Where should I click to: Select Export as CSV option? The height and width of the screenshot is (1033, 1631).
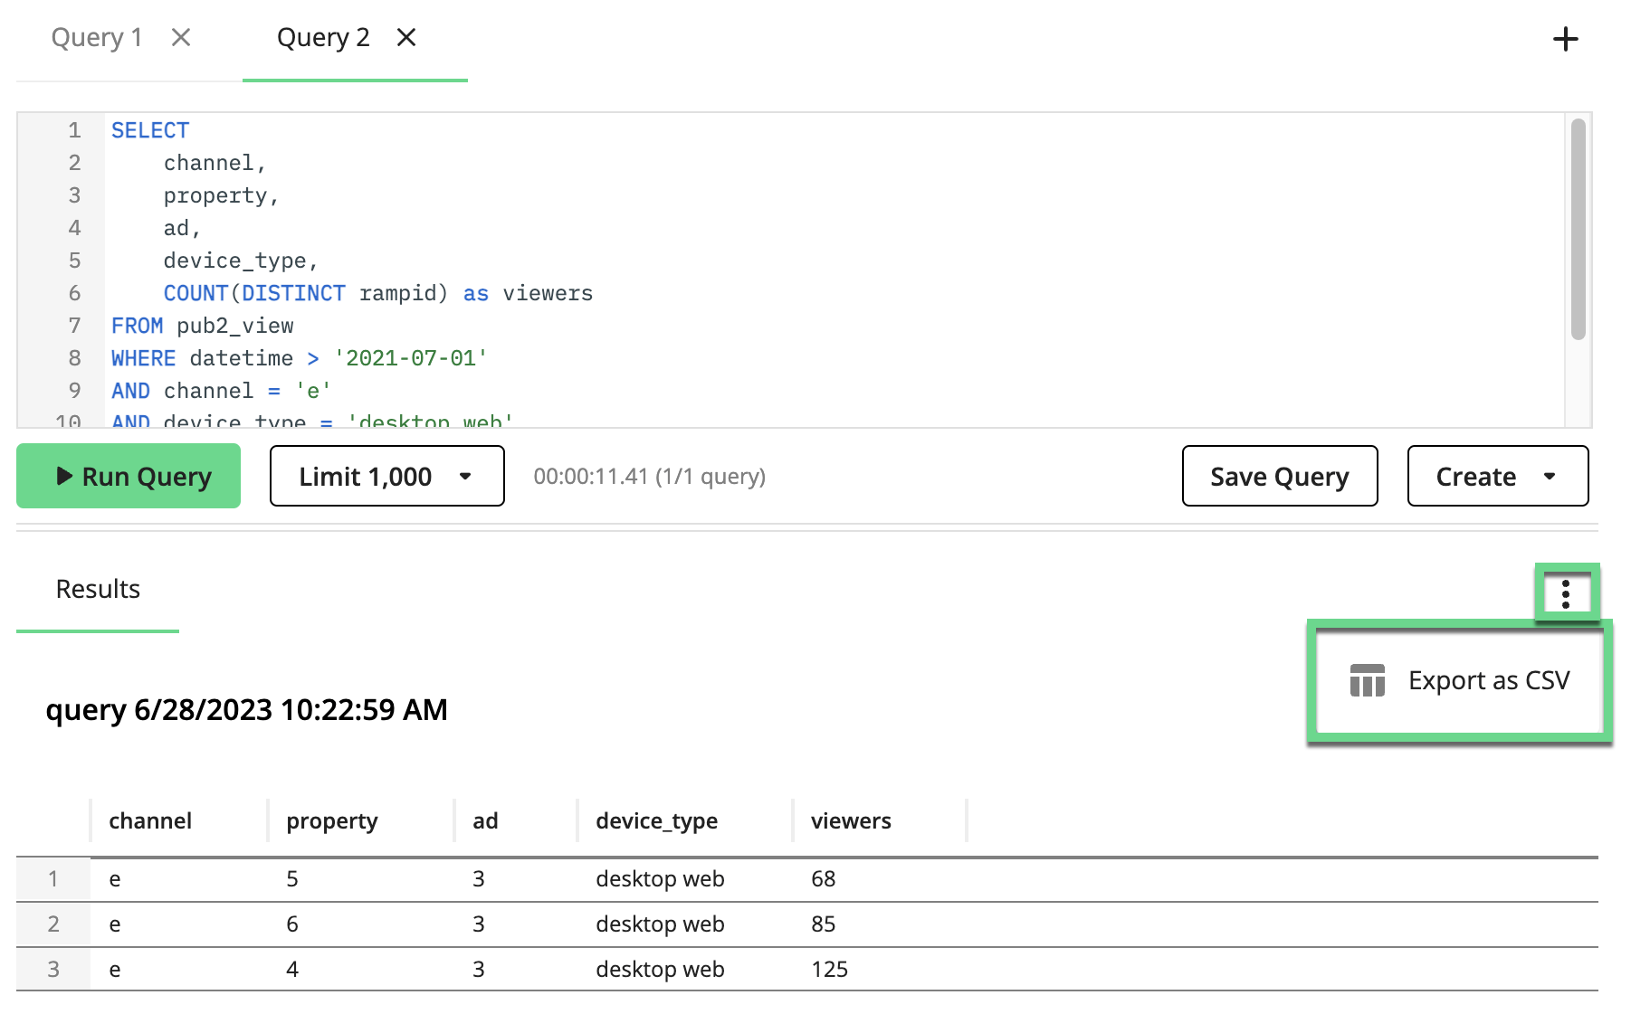pos(1459,680)
